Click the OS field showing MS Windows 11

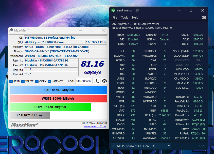pos(65,38)
